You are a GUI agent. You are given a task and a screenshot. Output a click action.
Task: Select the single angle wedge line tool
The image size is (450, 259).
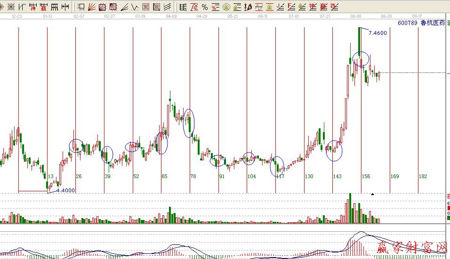[x=124, y=7]
